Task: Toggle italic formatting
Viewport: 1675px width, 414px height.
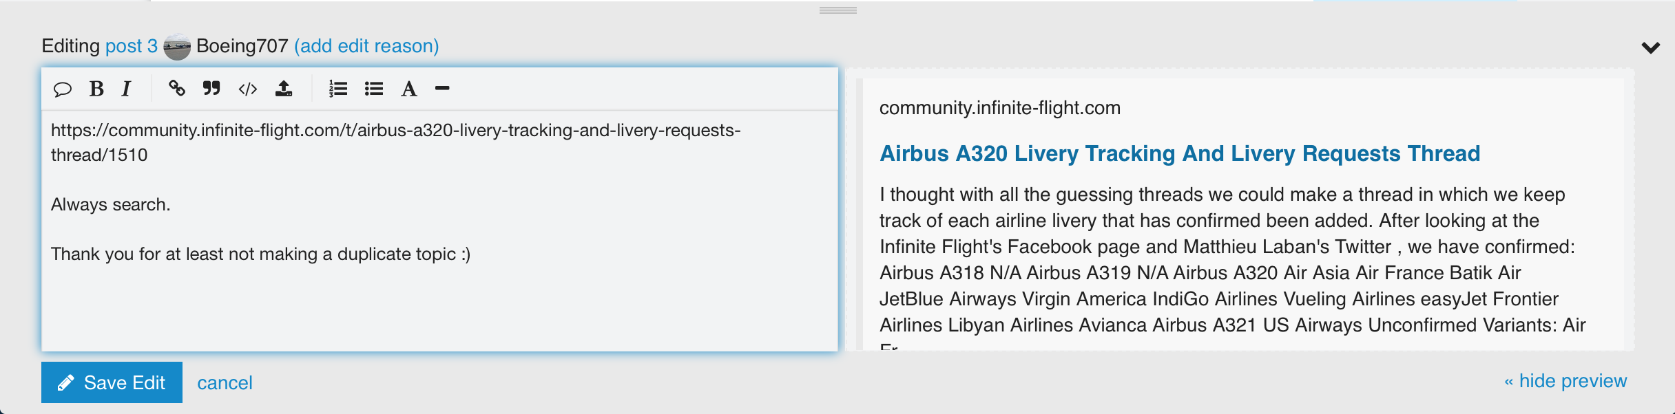Action: coord(126,89)
